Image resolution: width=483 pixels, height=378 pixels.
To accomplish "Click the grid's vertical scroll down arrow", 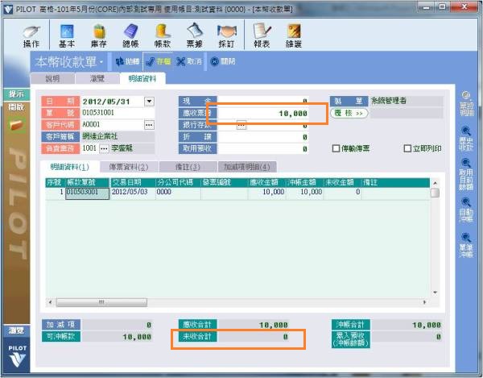I will point(435,292).
